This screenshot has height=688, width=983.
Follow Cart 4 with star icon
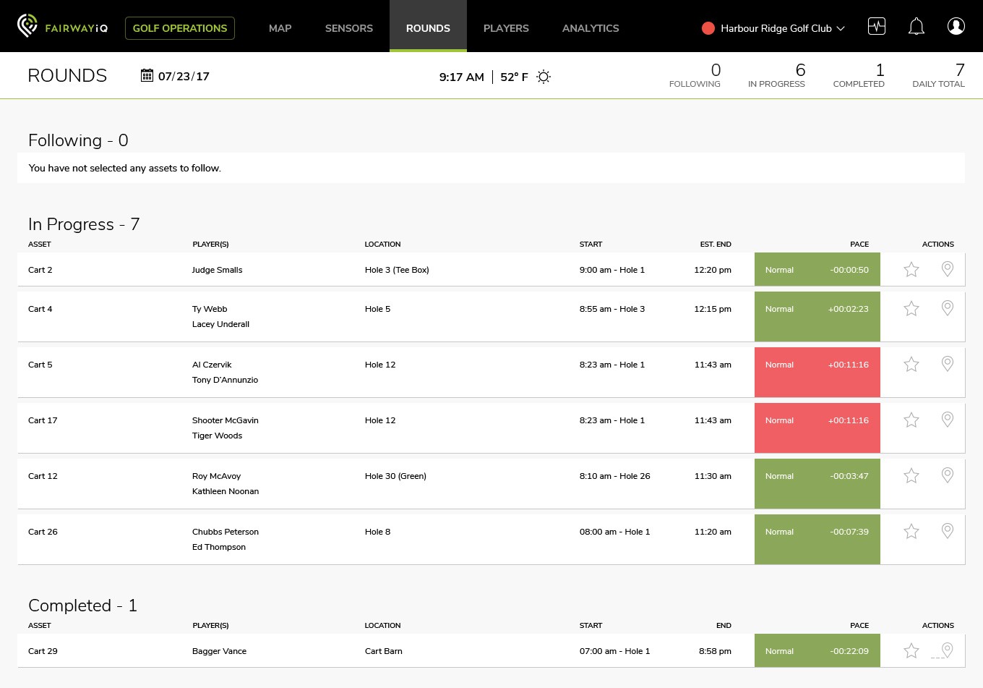click(911, 308)
